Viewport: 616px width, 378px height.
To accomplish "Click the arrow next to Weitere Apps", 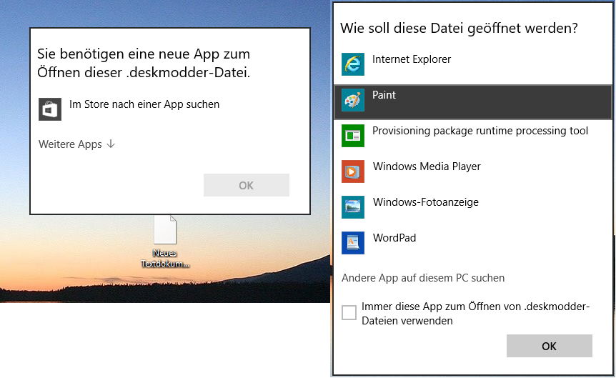I will [x=111, y=144].
